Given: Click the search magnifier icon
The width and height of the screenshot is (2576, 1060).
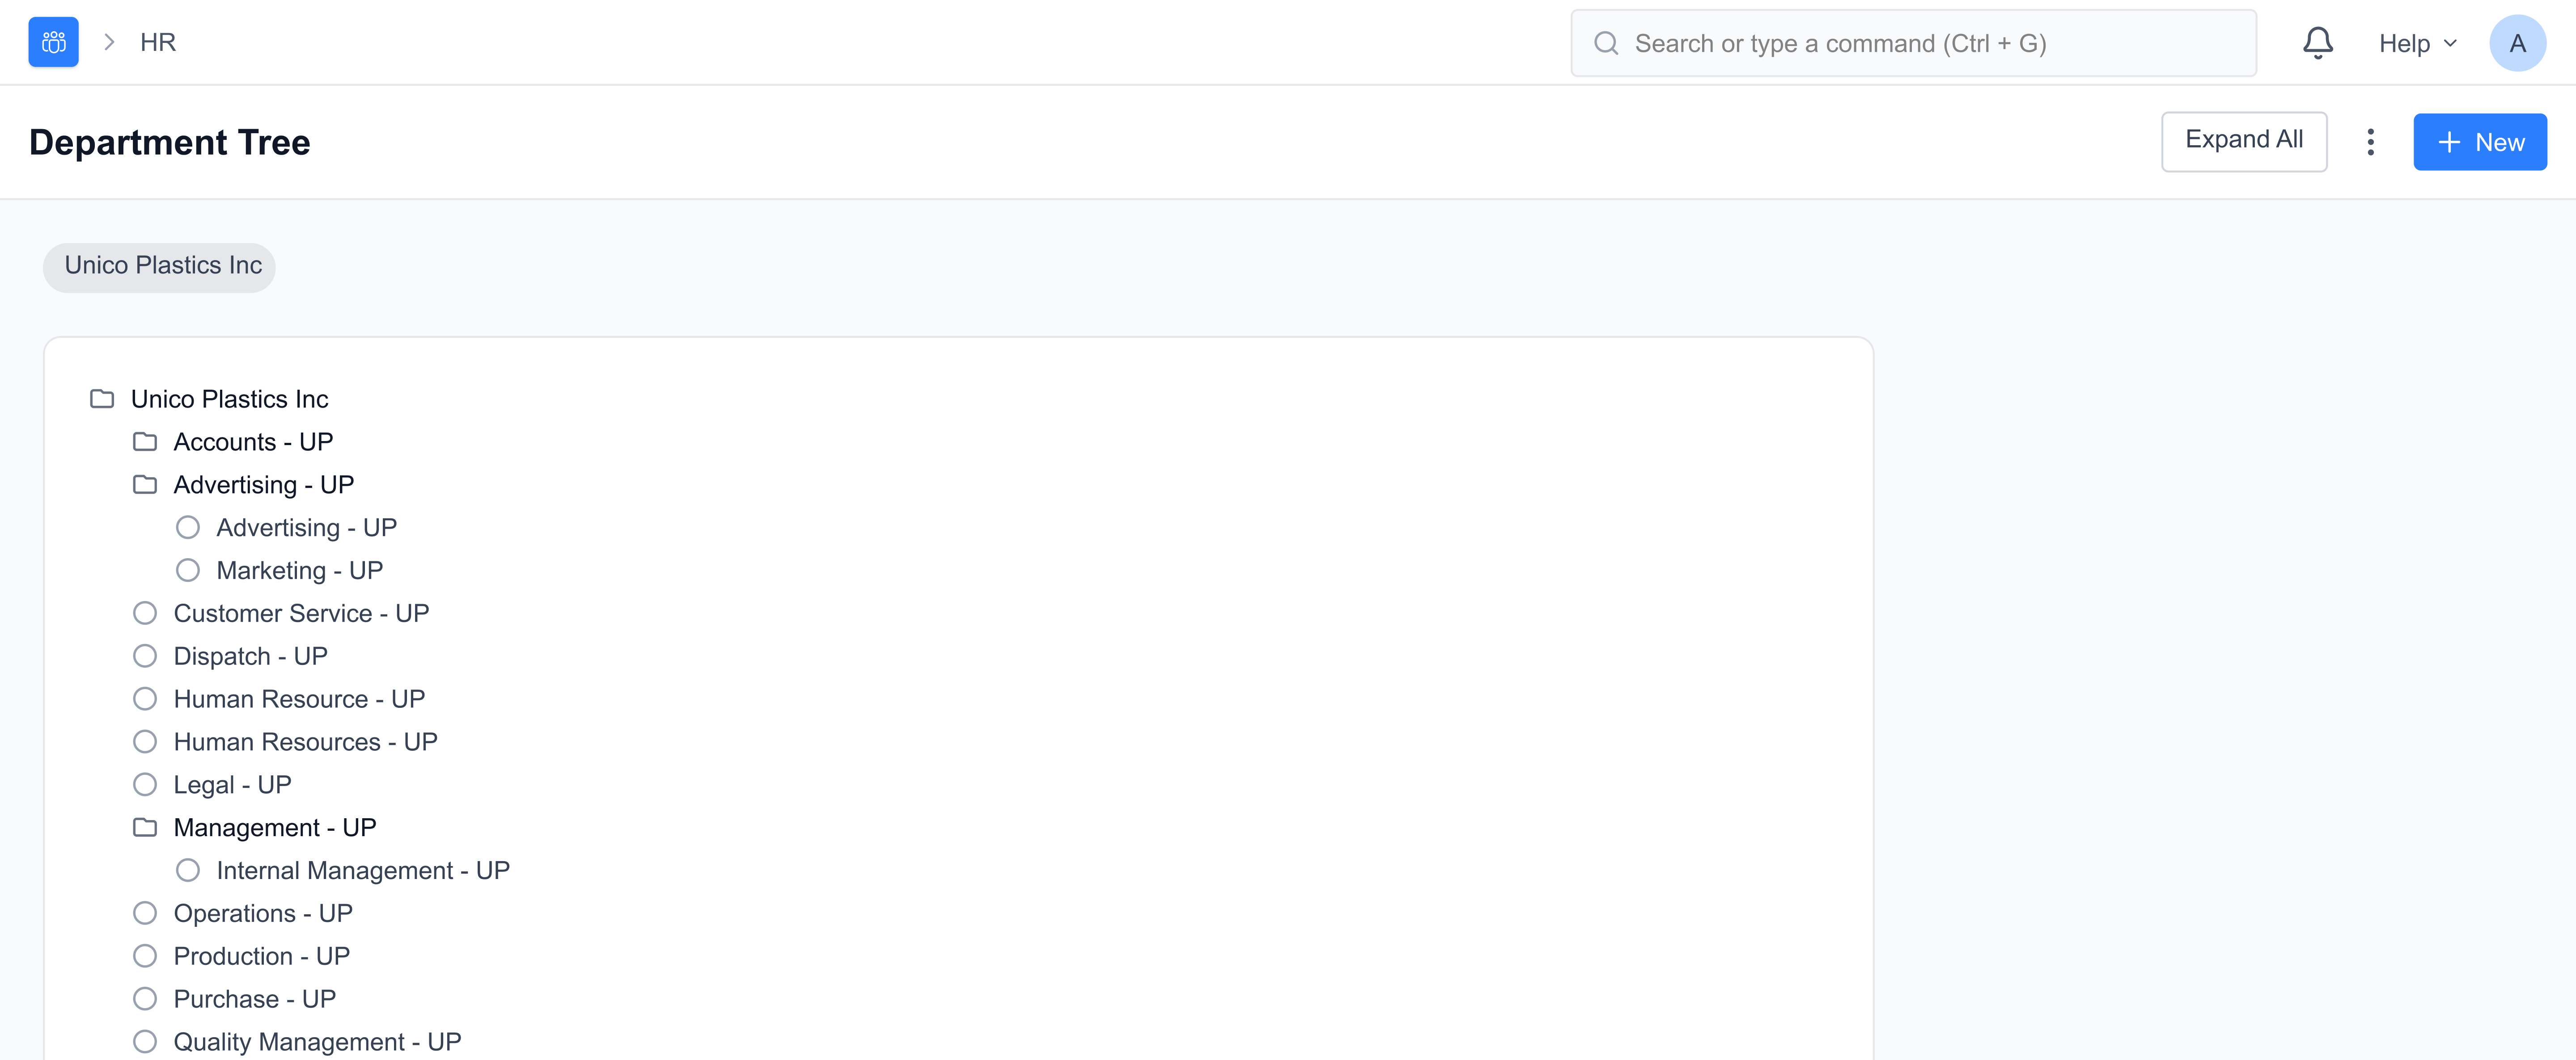Looking at the screenshot, I should pyautogui.click(x=1605, y=43).
